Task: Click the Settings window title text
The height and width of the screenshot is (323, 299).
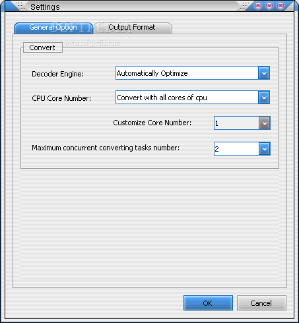Action: 45,7
